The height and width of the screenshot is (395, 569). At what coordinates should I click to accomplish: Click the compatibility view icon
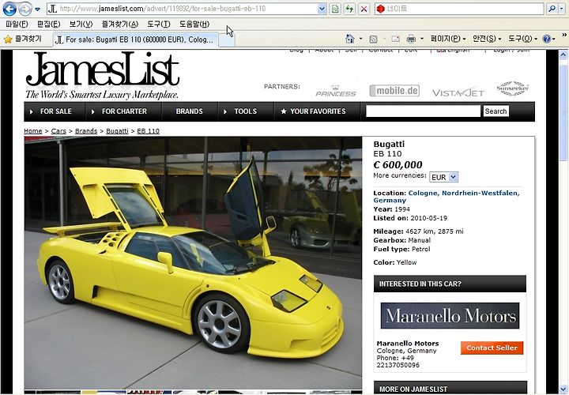[335, 9]
